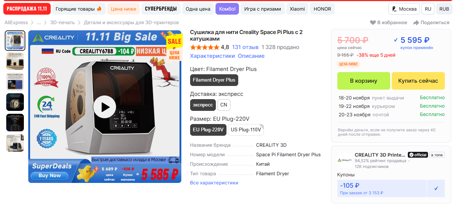Expand the breadcrumb ellipsis

click(39, 23)
